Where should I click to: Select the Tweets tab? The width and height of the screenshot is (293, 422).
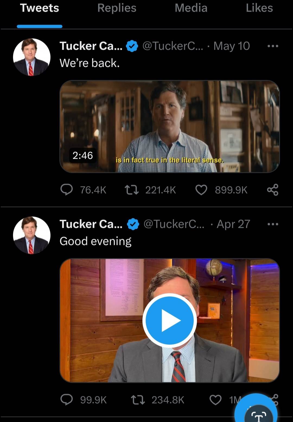pyautogui.click(x=40, y=8)
